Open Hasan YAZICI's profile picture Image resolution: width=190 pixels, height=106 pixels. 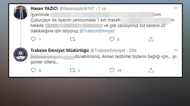21,13
